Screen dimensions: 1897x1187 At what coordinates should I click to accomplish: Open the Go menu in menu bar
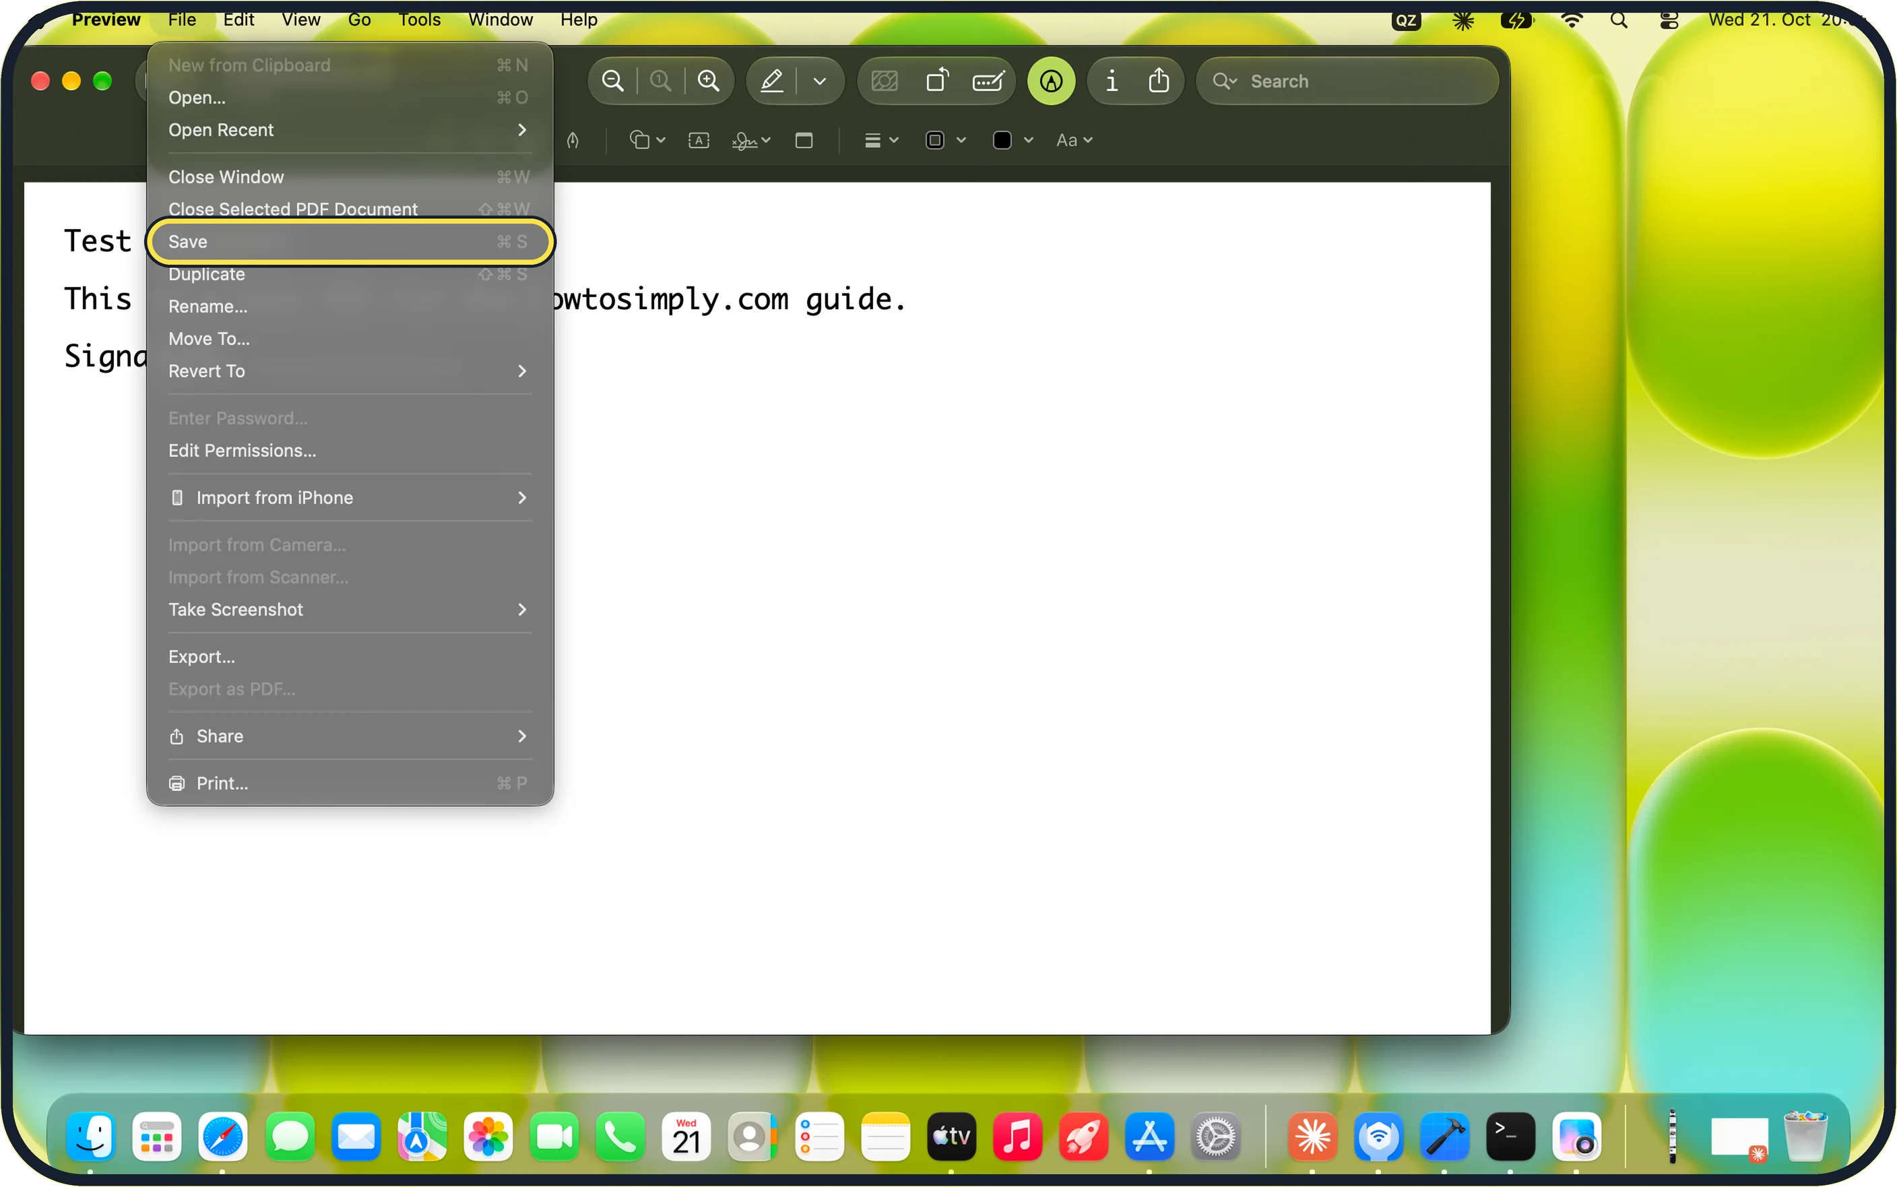click(360, 20)
